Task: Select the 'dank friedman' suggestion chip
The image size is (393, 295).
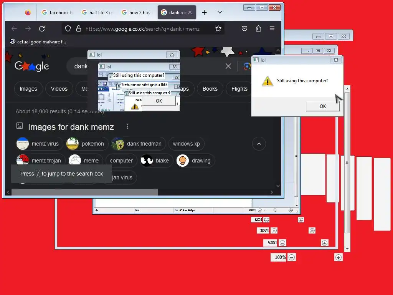Action: coord(138,144)
